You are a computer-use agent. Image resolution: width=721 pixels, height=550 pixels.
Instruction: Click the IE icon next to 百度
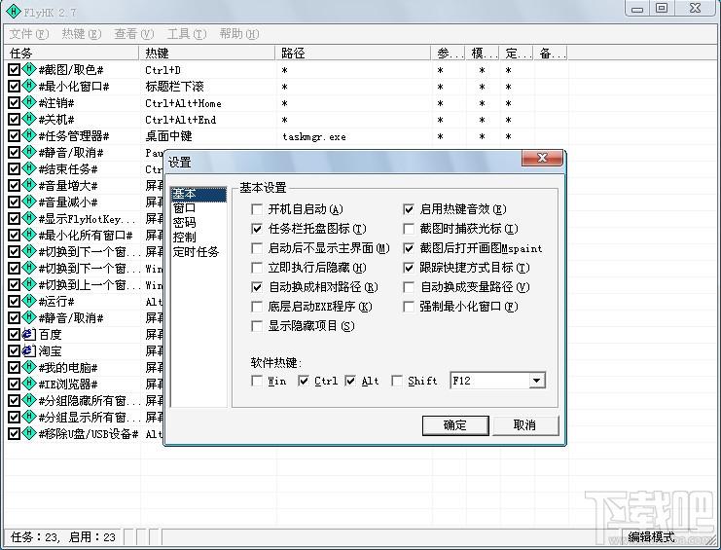point(29,334)
